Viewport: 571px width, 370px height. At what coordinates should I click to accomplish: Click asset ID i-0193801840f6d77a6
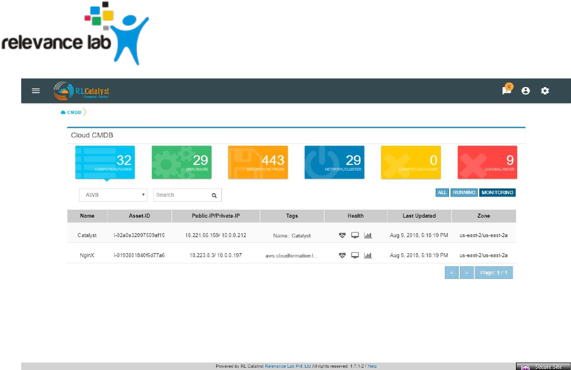click(x=139, y=255)
